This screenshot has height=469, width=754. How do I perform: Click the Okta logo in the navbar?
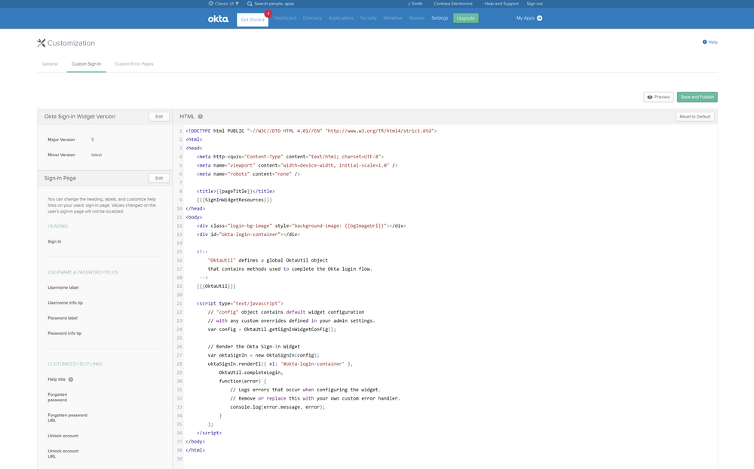(218, 18)
